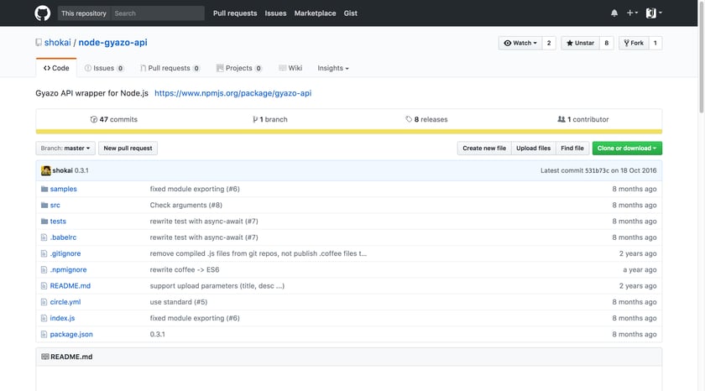
Task: Click the yellow language bar
Action: [x=349, y=132]
